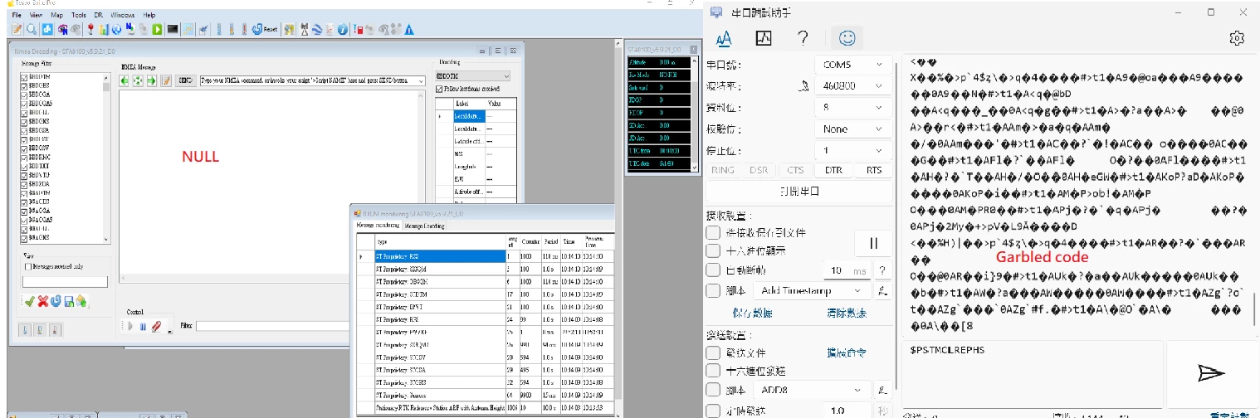Click the AA text view icon in serial assistant
The width and height of the screenshot is (1260, 418).
click(724, 37)
